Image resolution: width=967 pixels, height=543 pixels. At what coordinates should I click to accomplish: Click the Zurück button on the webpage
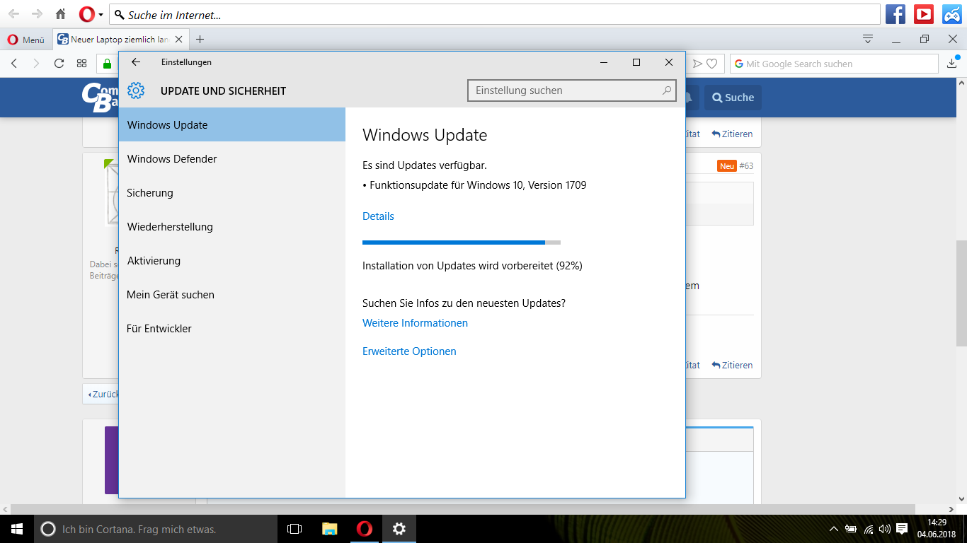pyautogui.click(x=101, y=394)
